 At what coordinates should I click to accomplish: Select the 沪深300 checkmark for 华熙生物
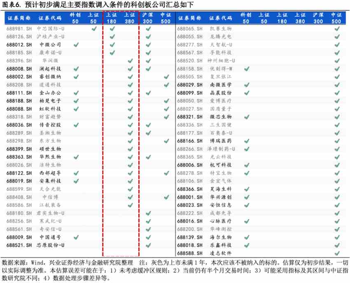pos(148,157)
